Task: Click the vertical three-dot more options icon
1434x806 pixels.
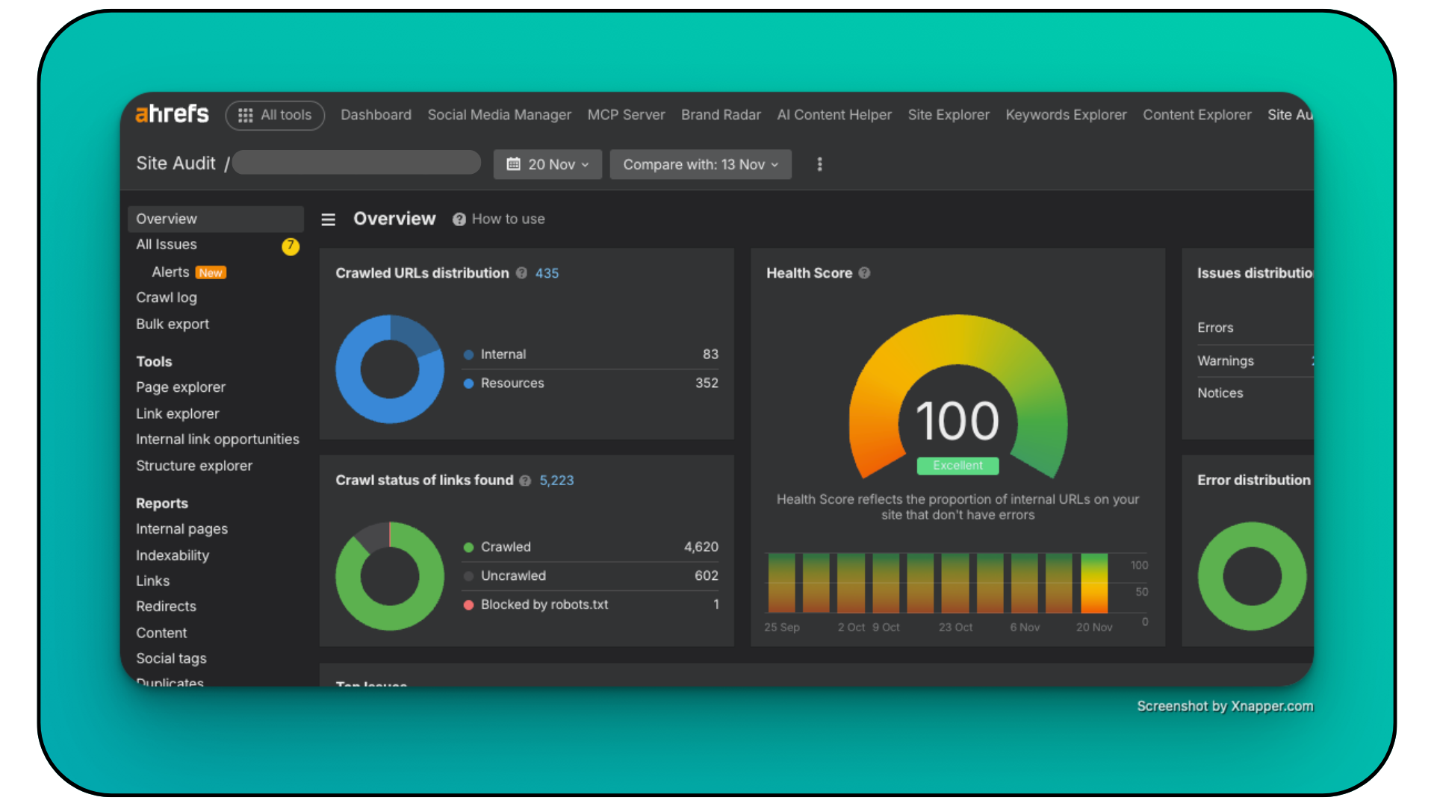Action: 819,164
